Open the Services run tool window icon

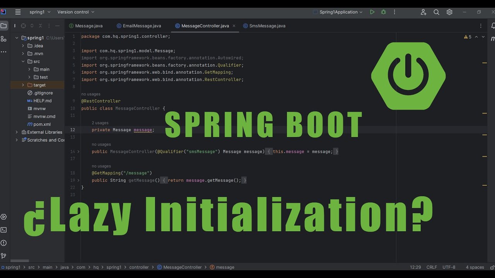pyautogui.click(x=3, y=217)
